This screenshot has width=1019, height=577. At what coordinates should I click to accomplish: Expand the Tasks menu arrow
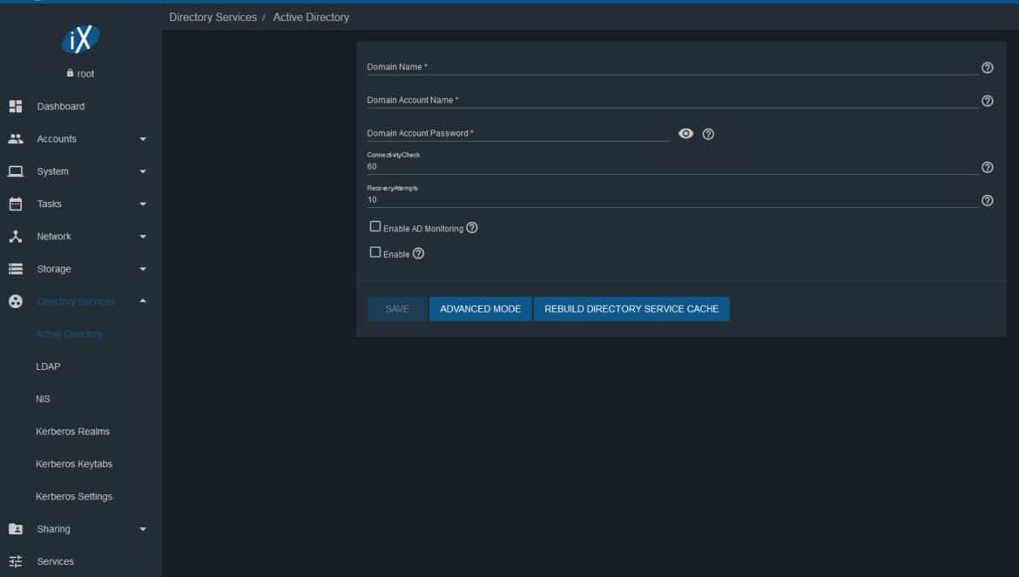(143, 204)
